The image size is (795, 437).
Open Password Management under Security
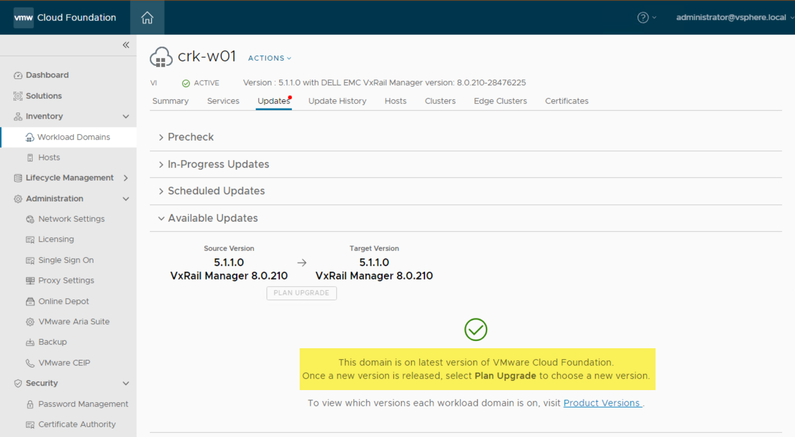click(83, 404)
